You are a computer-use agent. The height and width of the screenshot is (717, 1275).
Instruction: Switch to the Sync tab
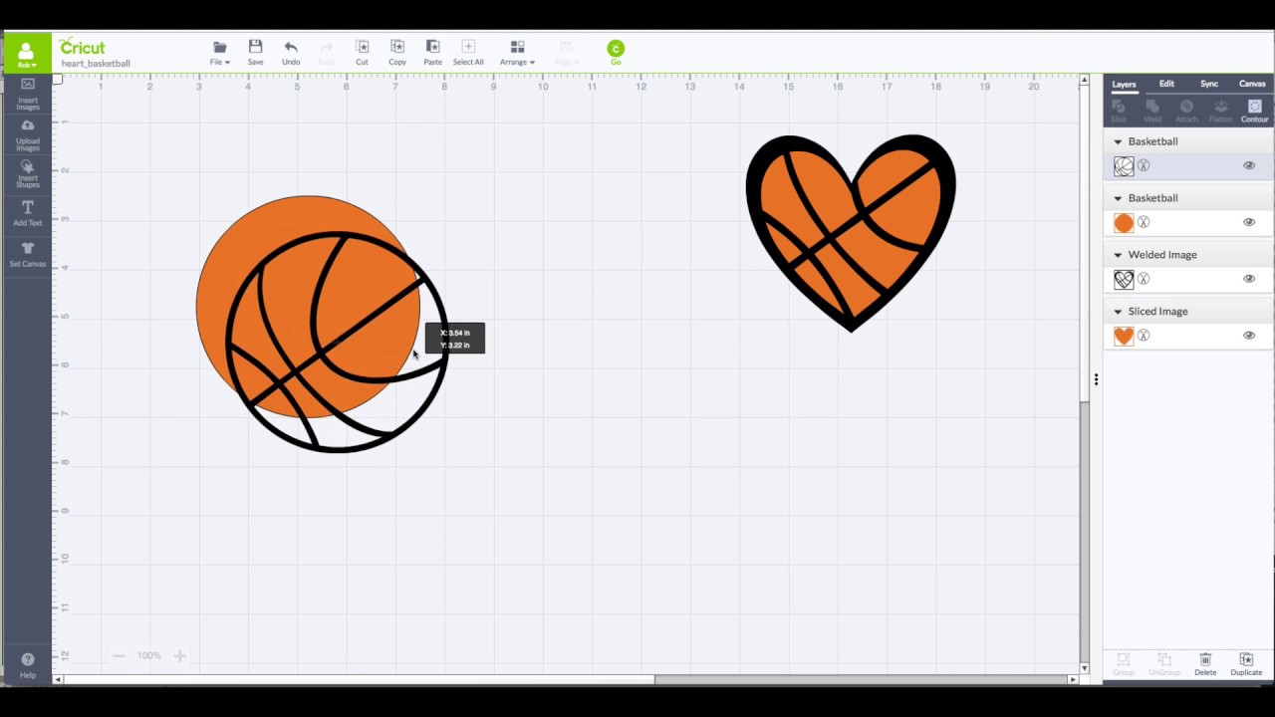tap(1209, 84)
